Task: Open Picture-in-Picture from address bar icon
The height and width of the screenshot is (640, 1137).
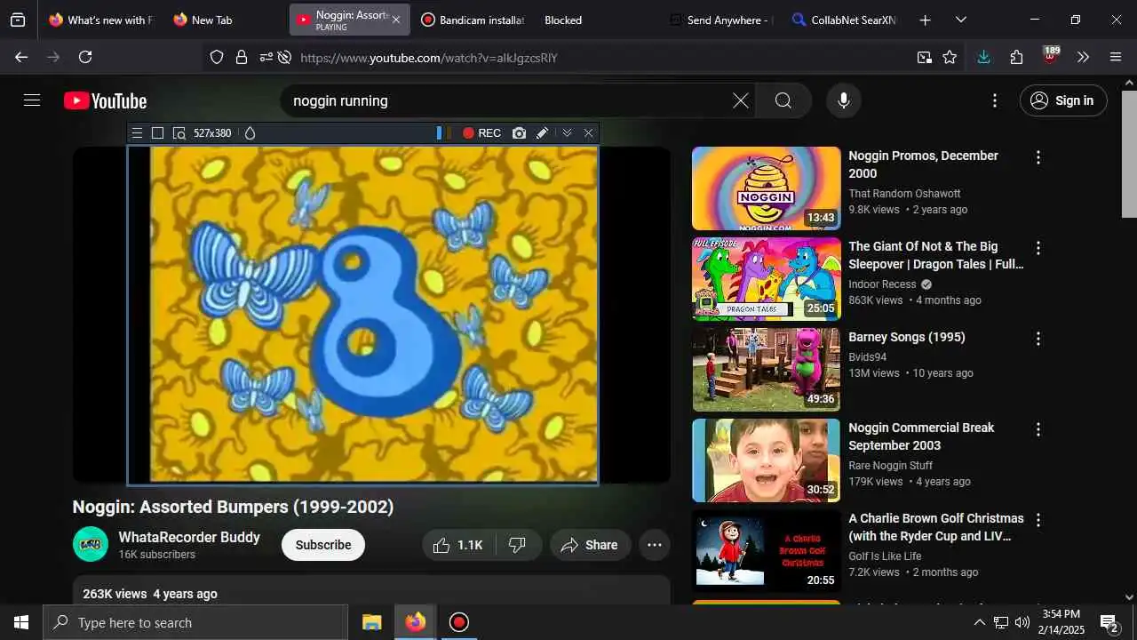Action: click(925, 58)
